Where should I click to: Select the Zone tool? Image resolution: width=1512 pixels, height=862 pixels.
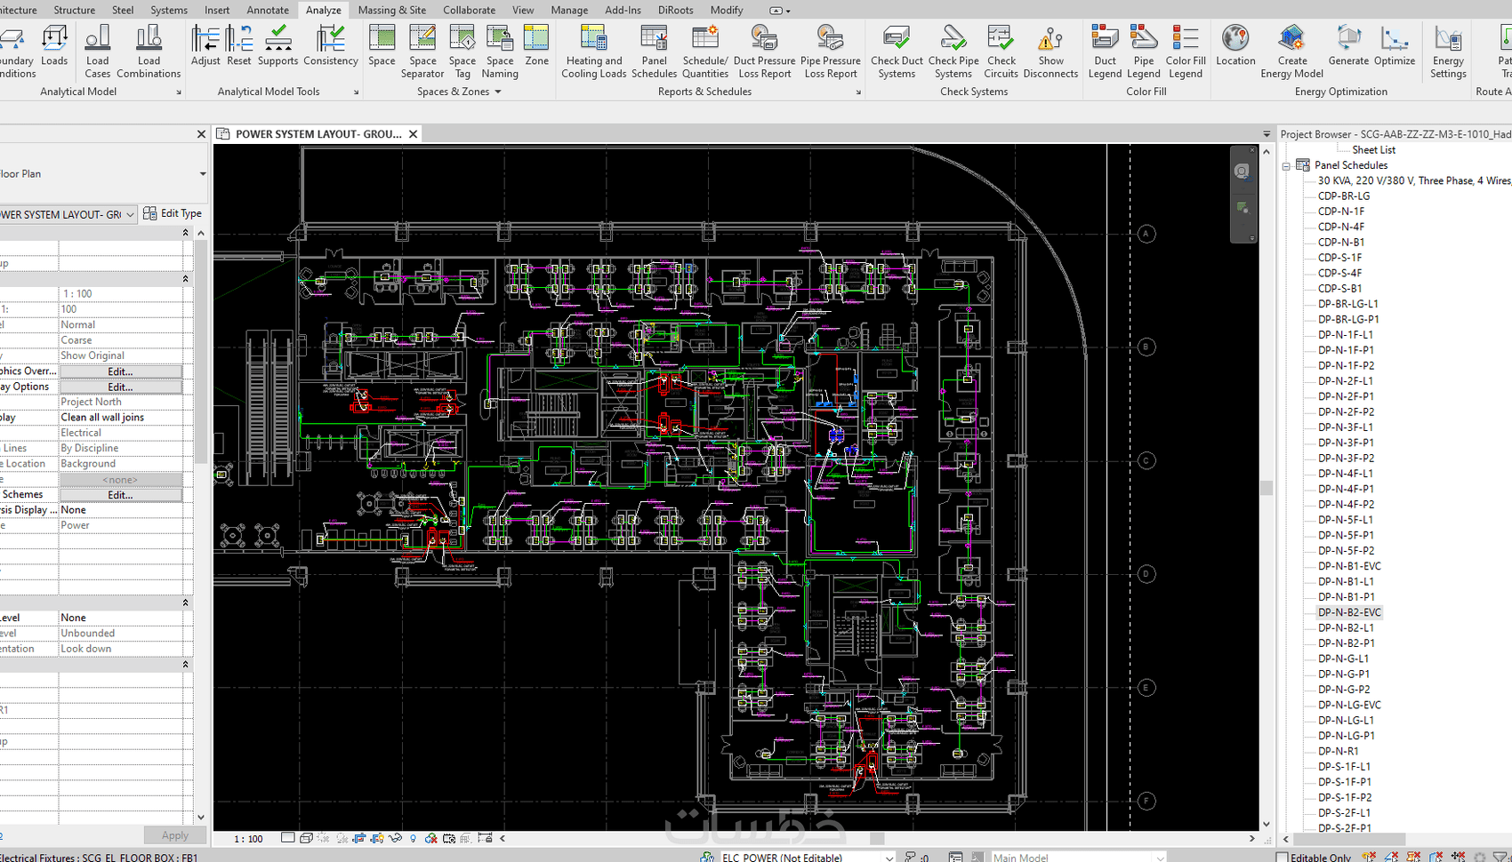coord(536,45)
